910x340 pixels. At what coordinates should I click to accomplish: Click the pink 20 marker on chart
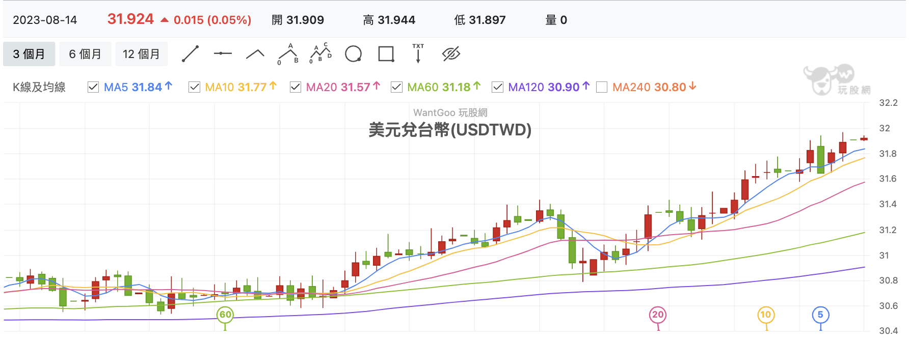(x=658, y=315)
